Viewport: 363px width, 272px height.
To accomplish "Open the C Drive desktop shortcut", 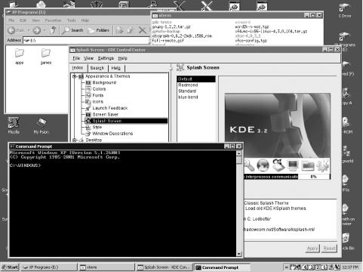I will coord(345,10).
